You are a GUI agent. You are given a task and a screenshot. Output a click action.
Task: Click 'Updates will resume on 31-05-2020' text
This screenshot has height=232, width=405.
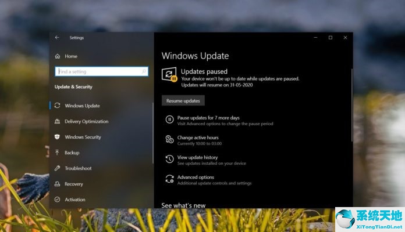217,85
